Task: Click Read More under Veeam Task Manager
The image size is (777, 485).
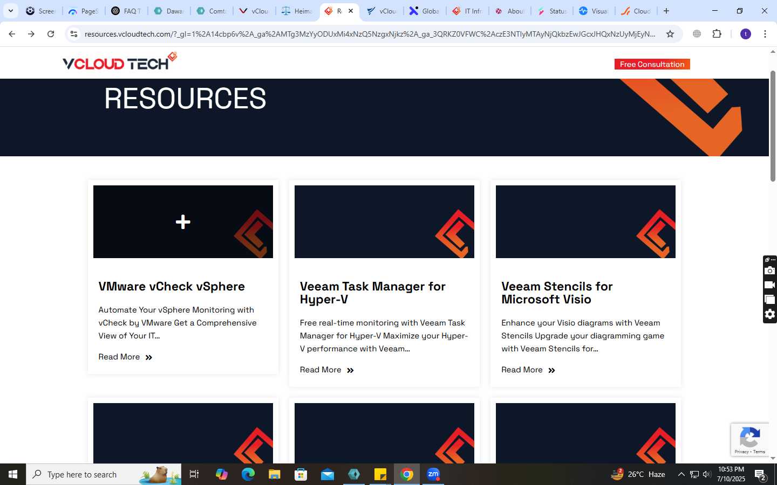Action: pos(327,370)
